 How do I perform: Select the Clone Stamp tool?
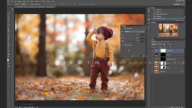9,29
